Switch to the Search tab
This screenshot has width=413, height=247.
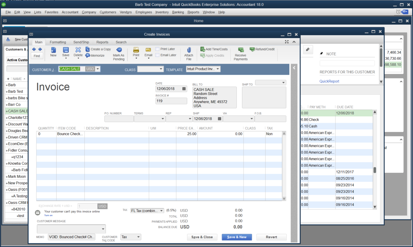pos(121,42)
